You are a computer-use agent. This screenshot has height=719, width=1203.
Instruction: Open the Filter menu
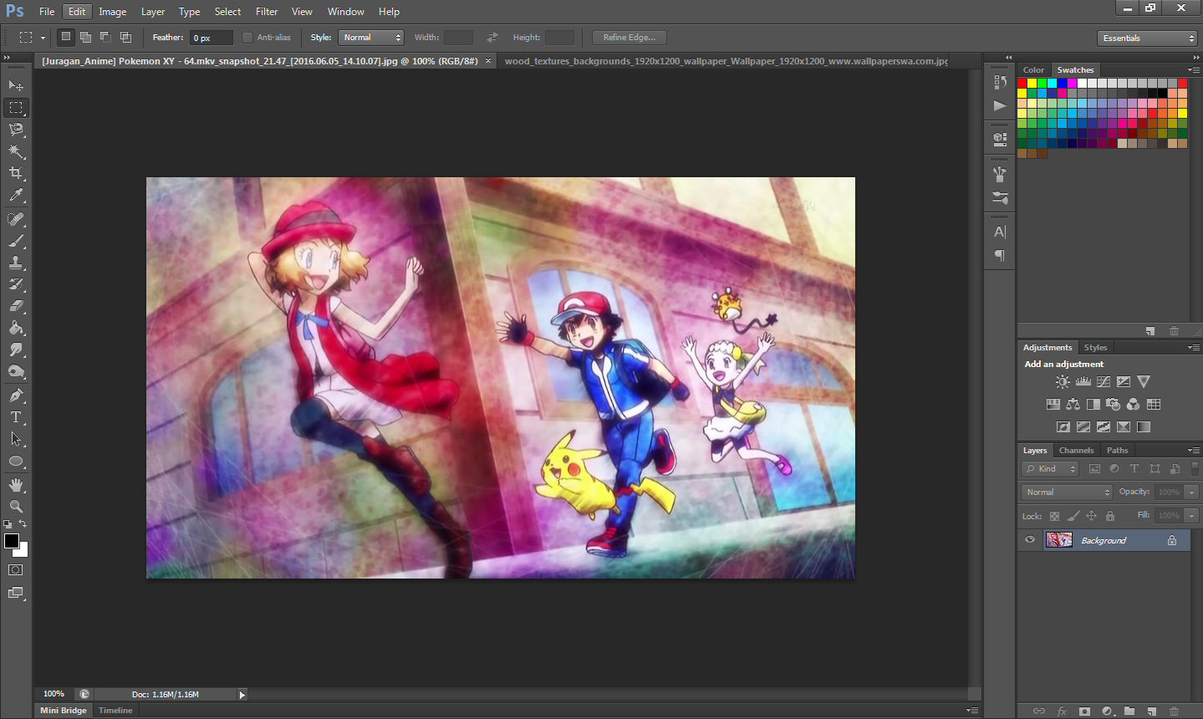coord(266,11)
